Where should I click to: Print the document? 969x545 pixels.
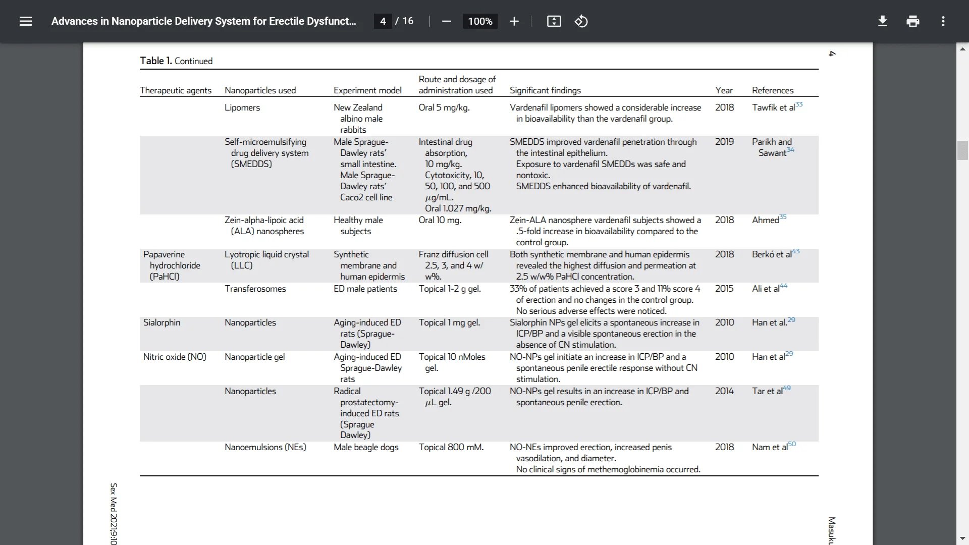912,21
